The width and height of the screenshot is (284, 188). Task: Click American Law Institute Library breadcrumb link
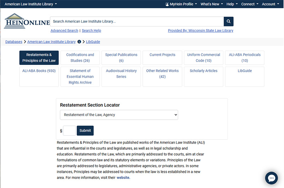pyautogui.click(x=51, y=42)
